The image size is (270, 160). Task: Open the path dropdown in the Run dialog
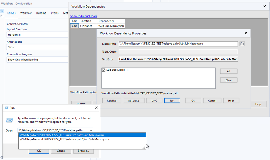91,130
